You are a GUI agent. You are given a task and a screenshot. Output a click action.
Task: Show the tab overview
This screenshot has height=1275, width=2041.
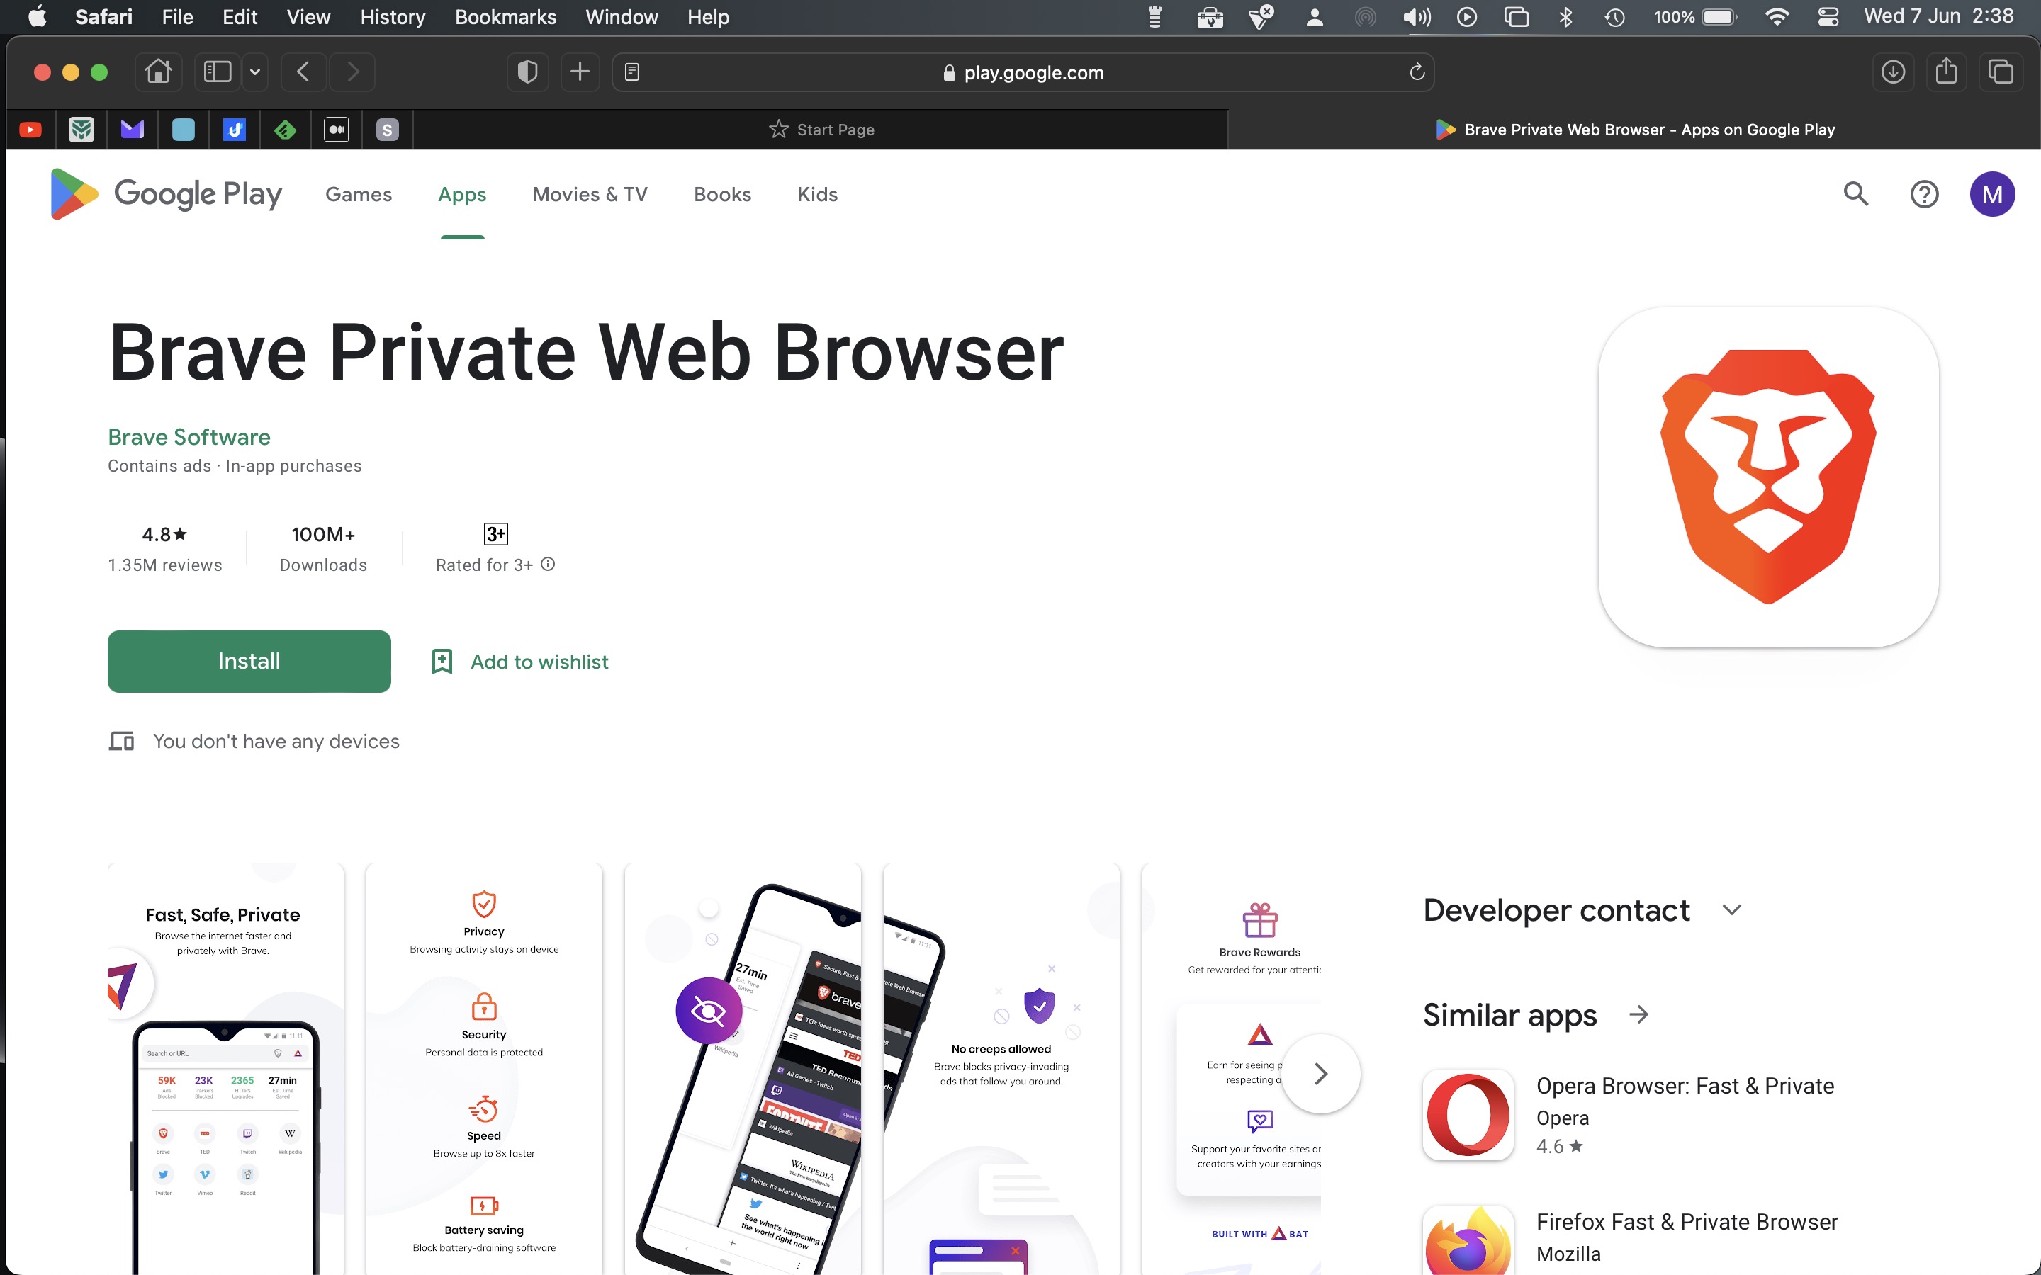point(2001,72)
